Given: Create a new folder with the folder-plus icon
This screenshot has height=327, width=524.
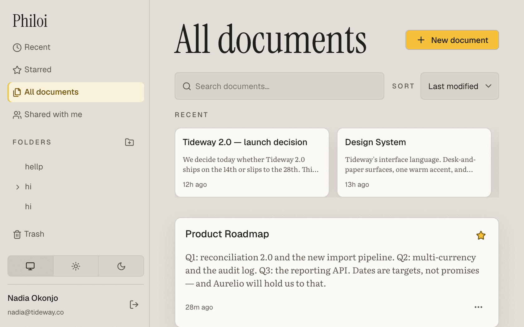Looking at the screenshot, I should coord(129,142).
